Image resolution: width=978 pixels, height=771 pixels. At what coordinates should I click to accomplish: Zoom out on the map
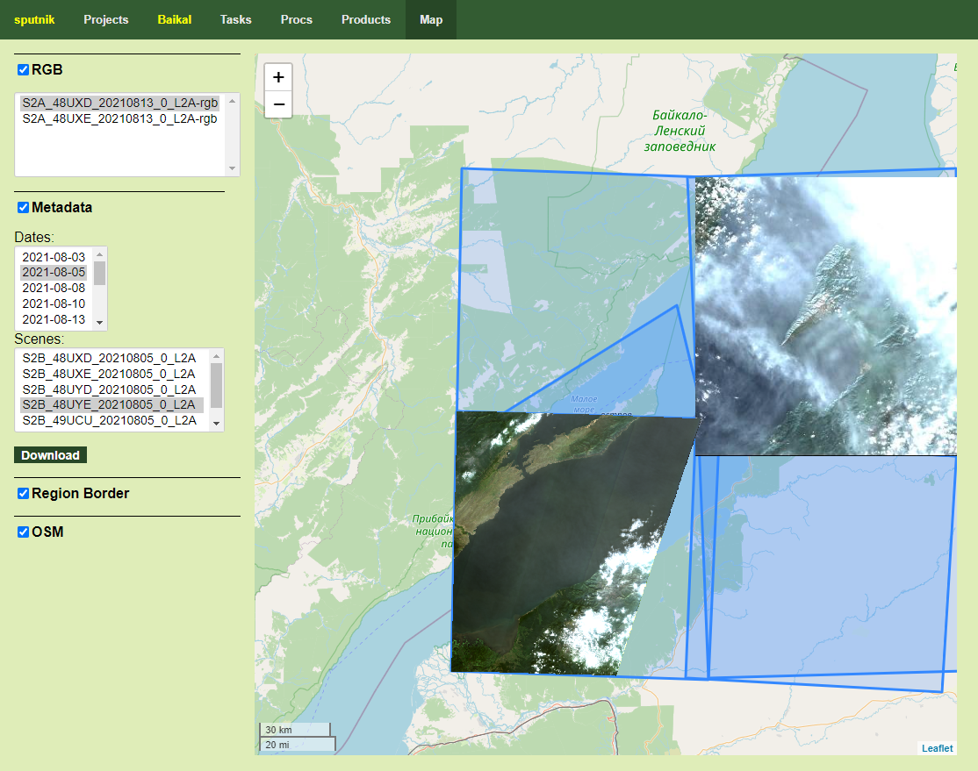[x=278, y=104]
